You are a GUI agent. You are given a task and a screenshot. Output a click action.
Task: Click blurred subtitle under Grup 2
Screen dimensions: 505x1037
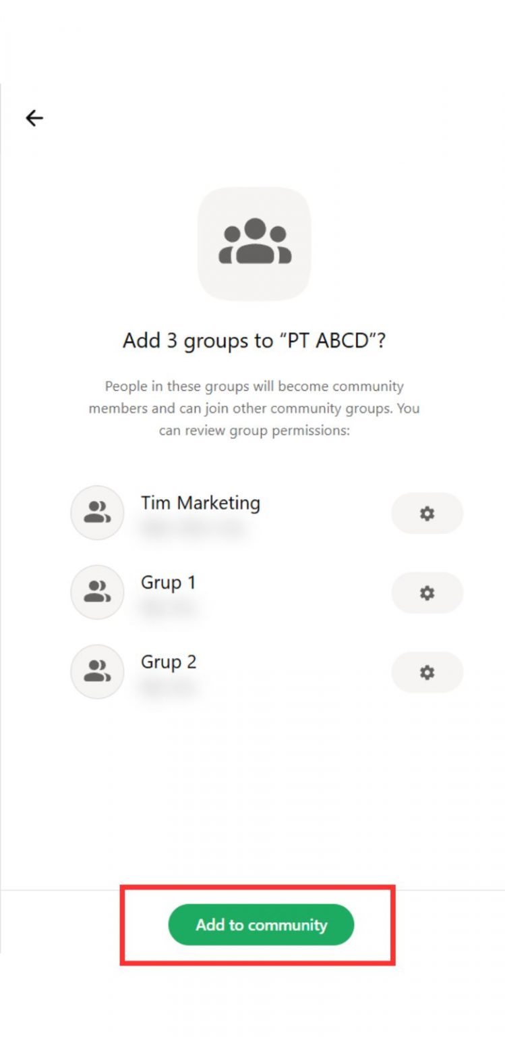[x=169, y=688]
